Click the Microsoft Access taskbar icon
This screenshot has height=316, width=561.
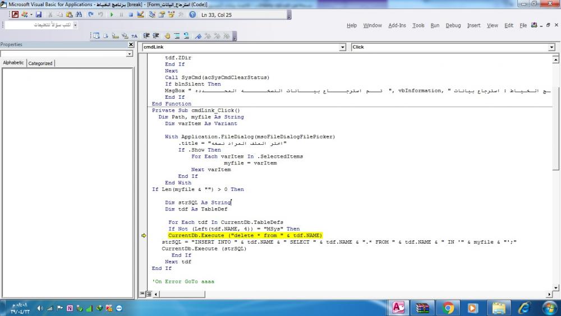pos(398,308)
